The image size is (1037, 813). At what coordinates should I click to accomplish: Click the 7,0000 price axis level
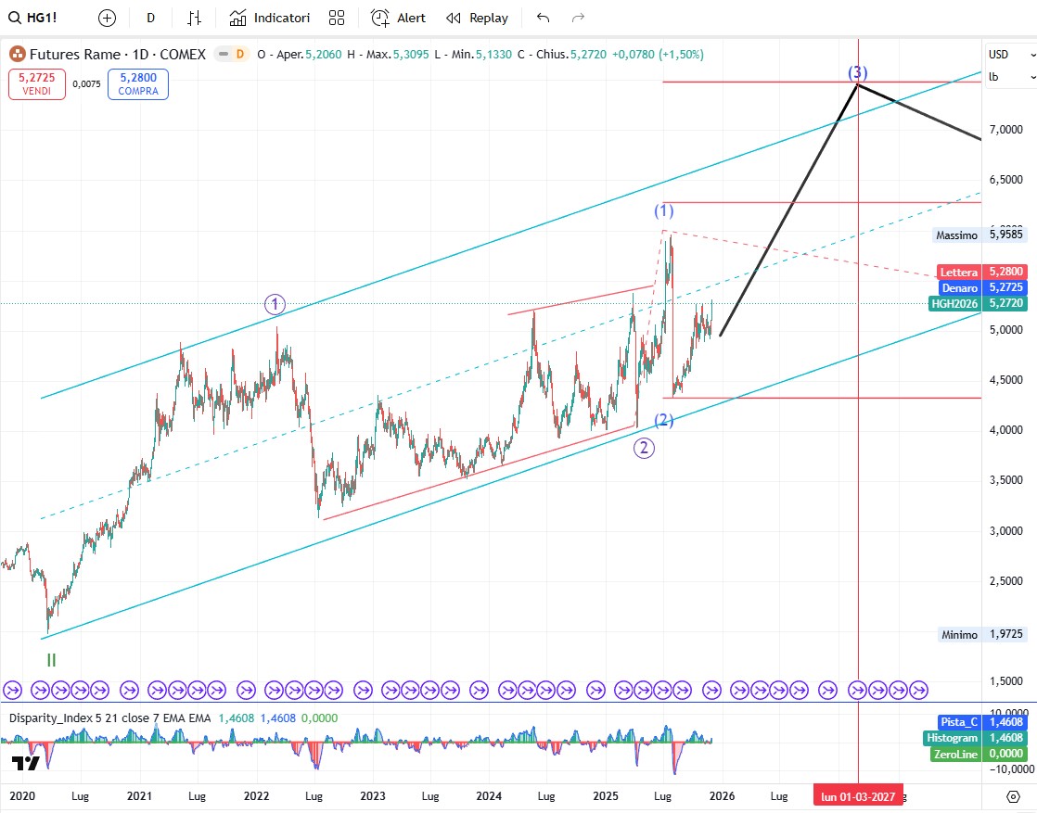tap(1005, 130)
